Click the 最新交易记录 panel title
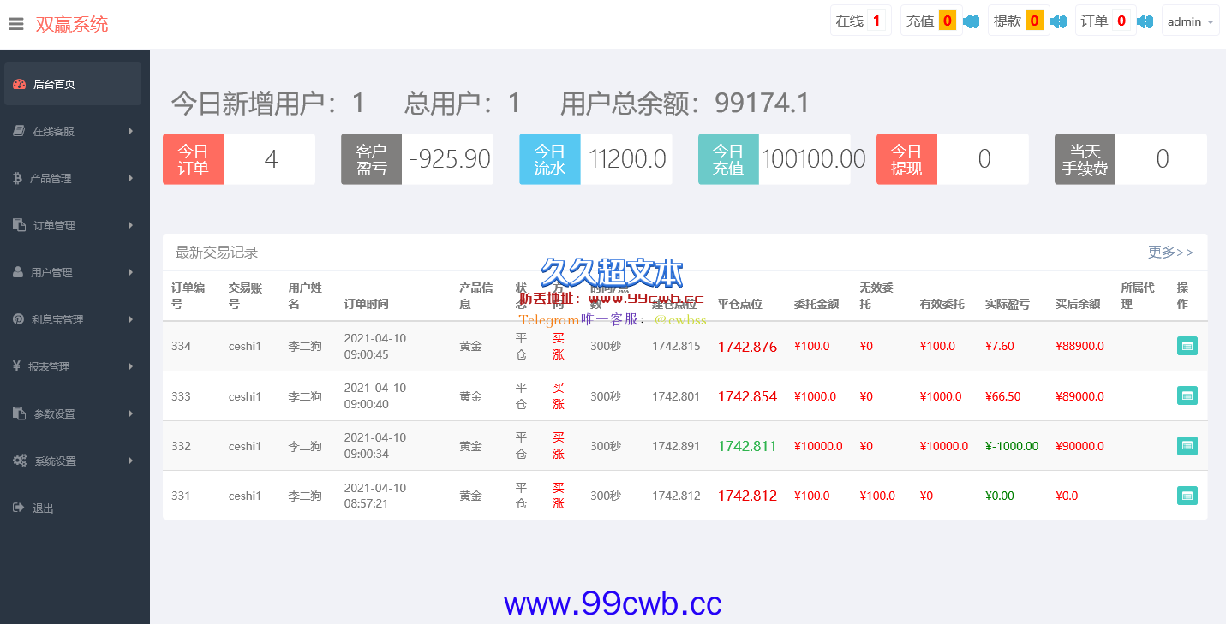The width and height of the screenshot is (1226, 624). 217,253
